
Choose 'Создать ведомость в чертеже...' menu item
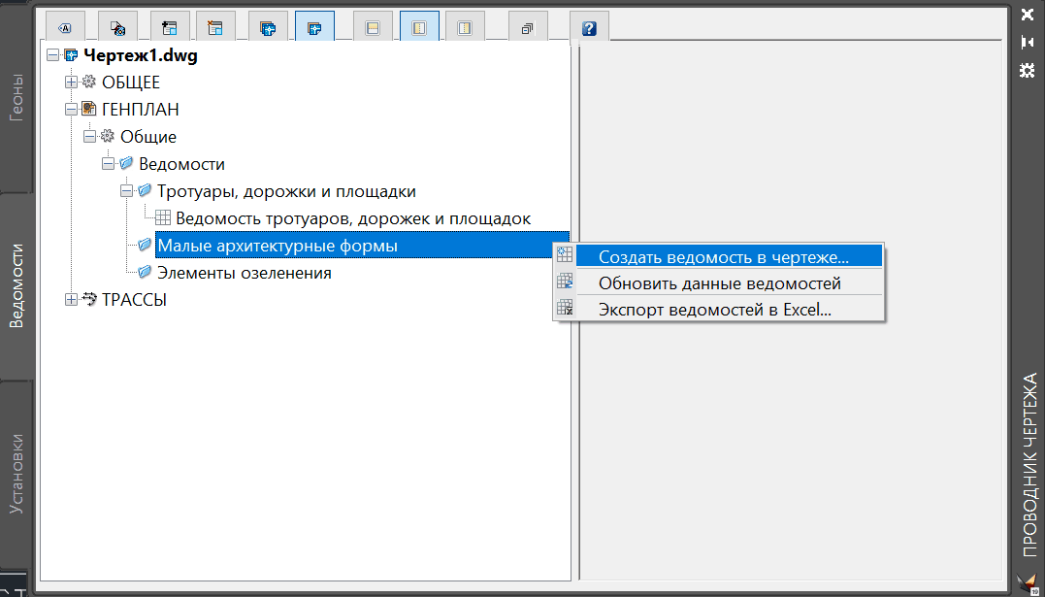[723, 257]
